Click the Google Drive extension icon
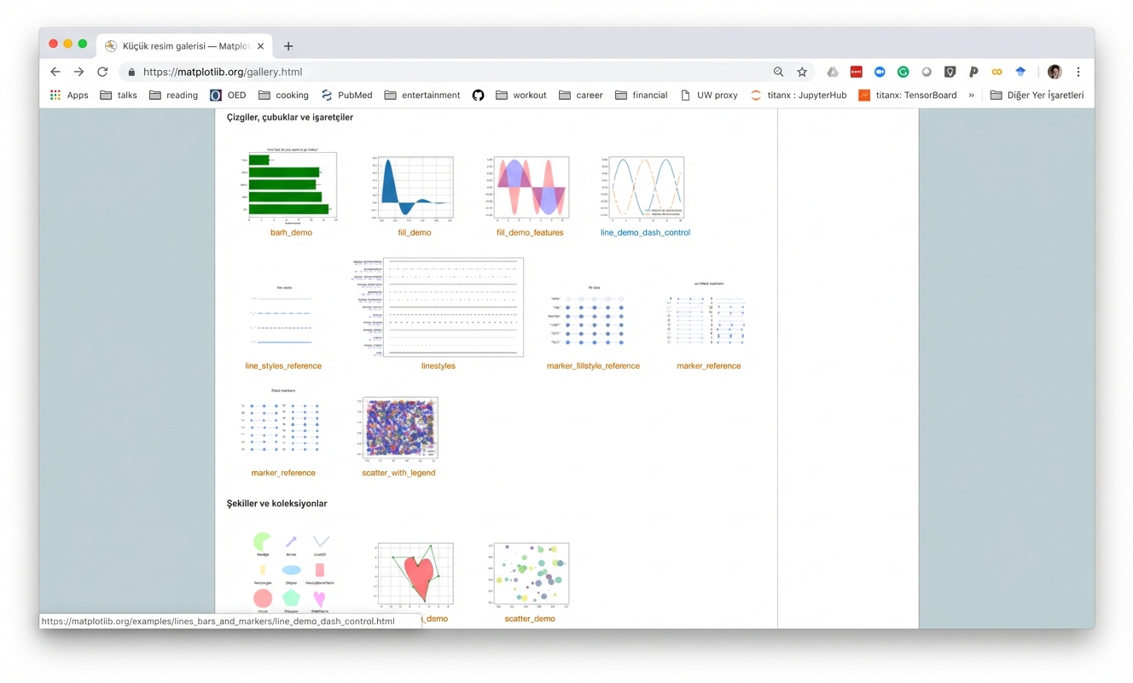 833,73
